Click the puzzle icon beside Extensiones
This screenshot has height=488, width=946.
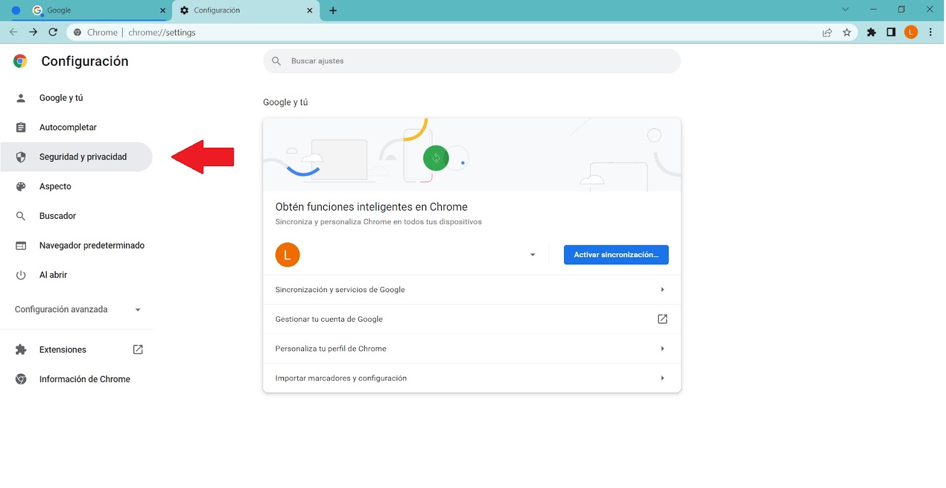[x=21, y=350]
